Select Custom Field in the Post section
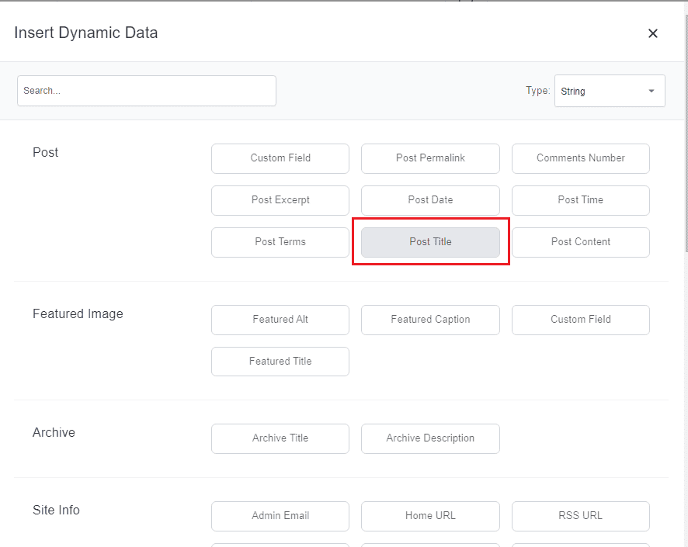Viewport: 688px width, 547px height. (280, 158)
